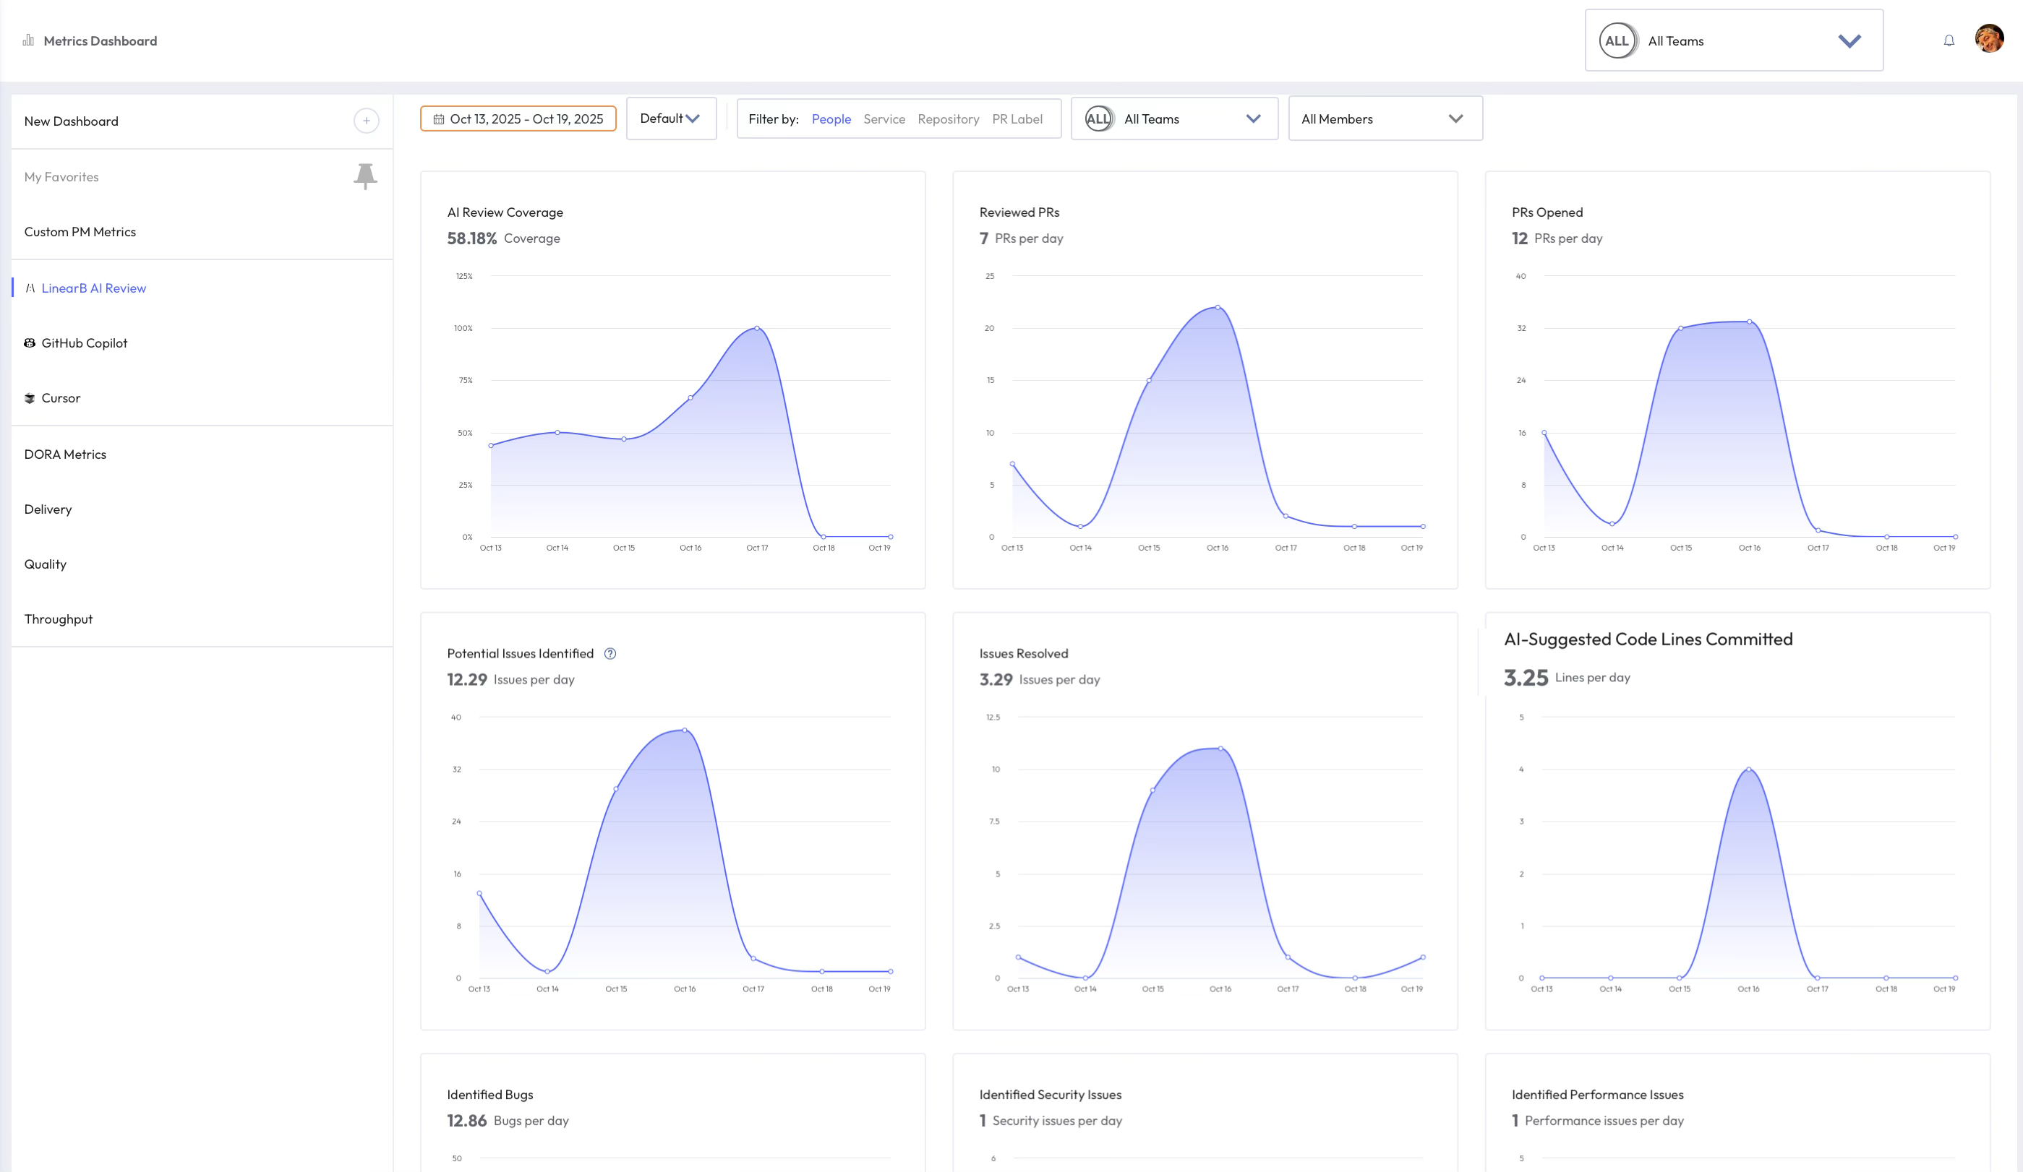
Task: Expand the All Members dropdown
Action: tap(1385, 119)
